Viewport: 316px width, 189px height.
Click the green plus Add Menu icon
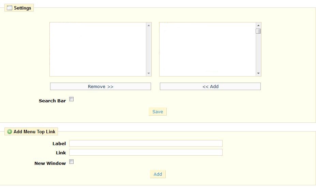pos(10,132)
